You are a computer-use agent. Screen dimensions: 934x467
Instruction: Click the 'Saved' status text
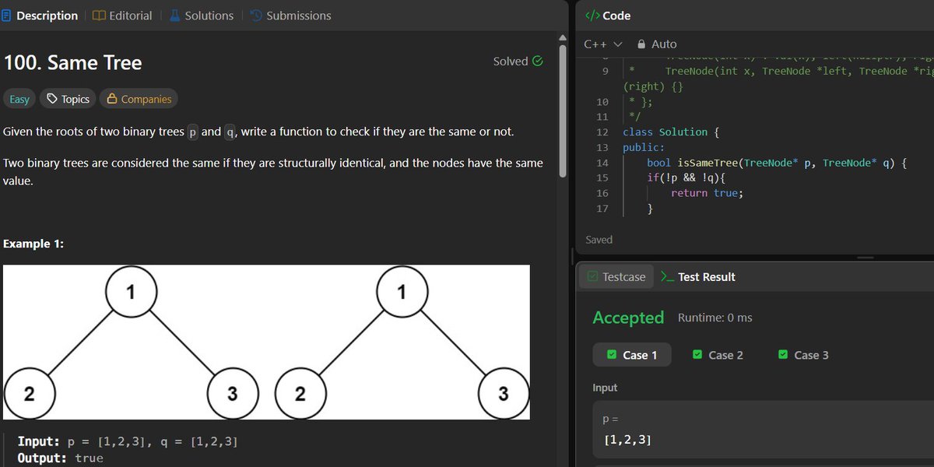point(599,240)
